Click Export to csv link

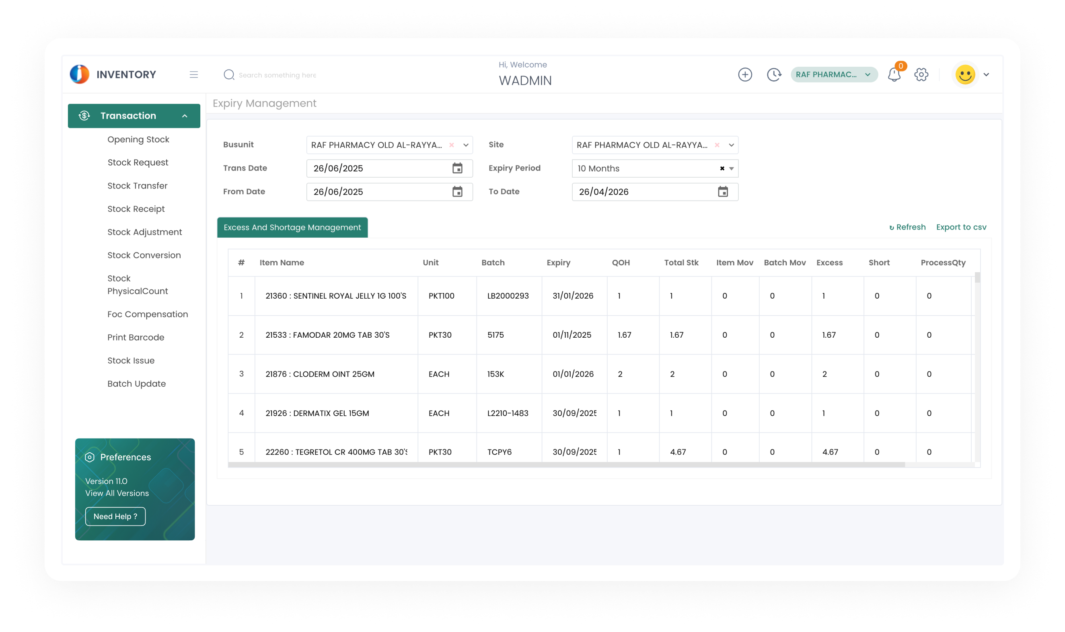pyautogui.click(x=961, y=227)
